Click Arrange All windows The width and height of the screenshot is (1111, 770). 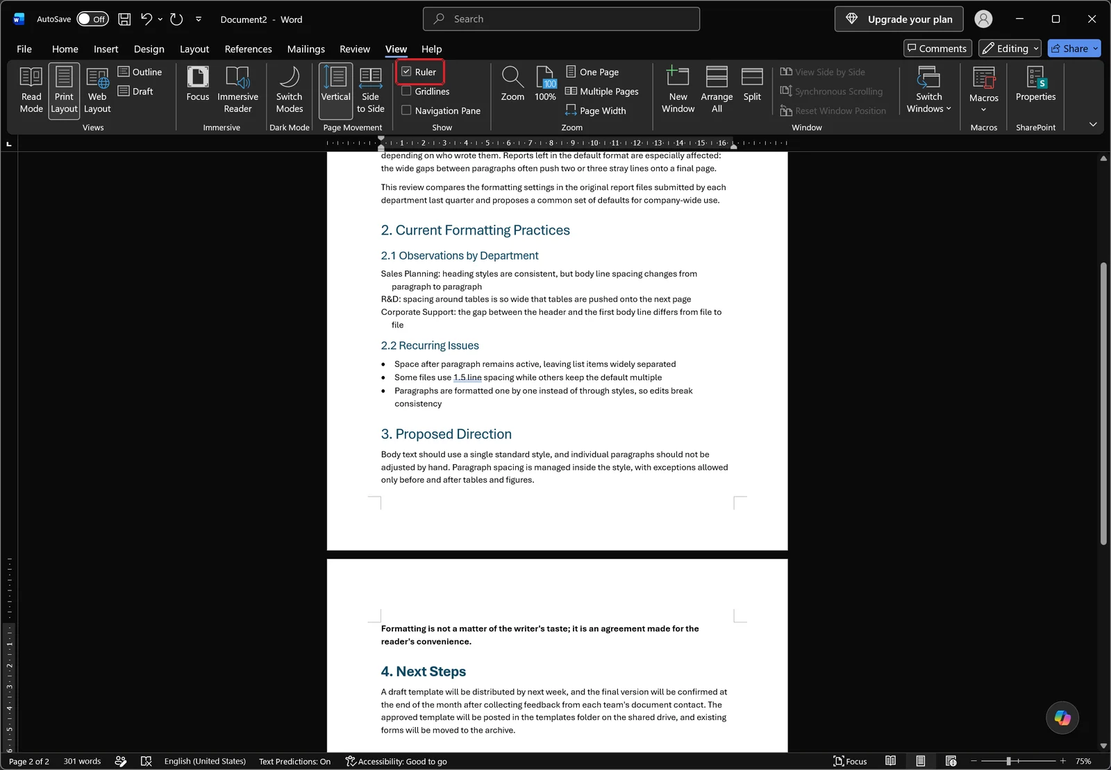tap(717, 90)
